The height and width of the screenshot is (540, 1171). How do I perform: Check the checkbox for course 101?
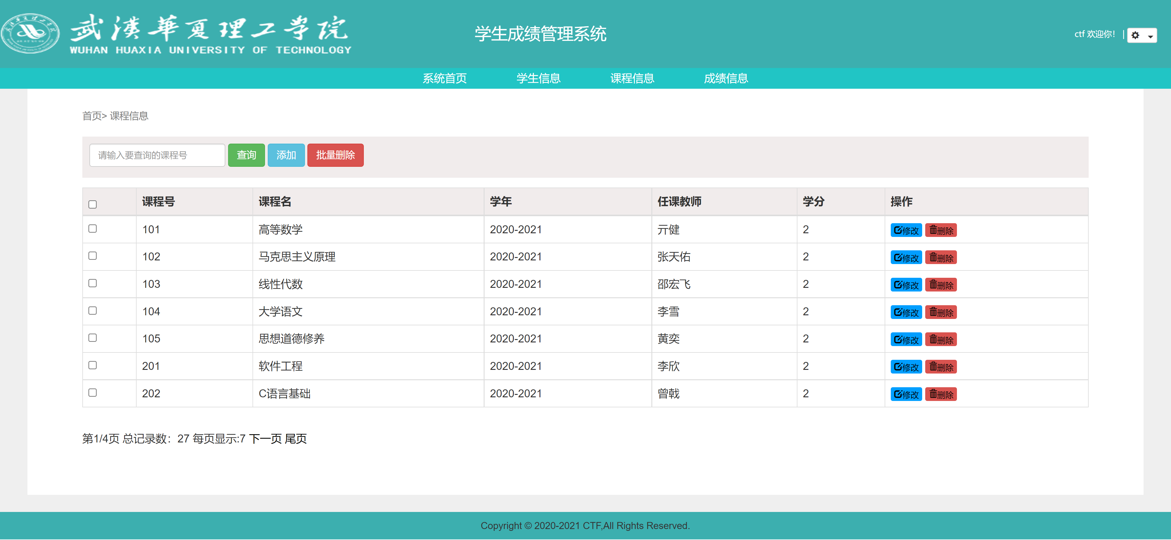pos(92,229)
